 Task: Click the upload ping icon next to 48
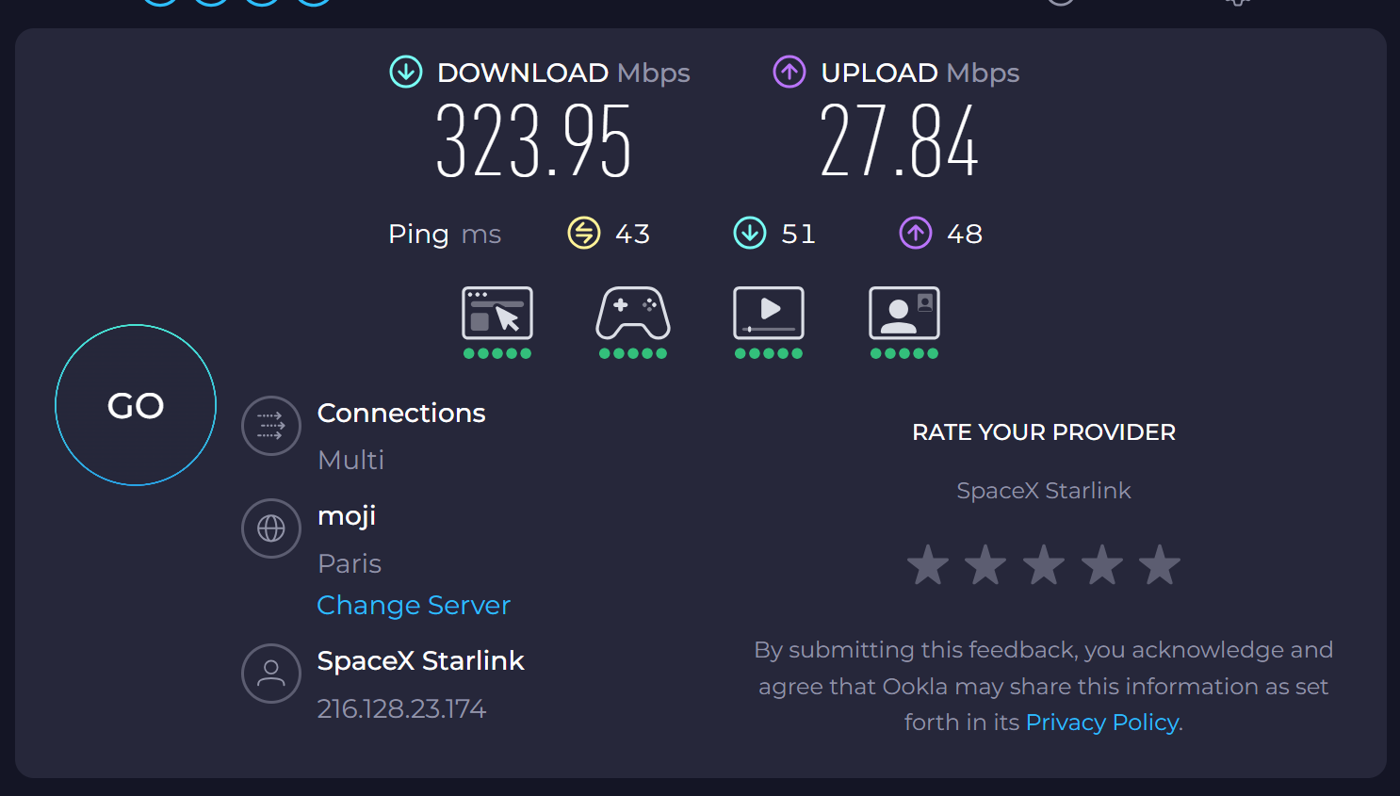(916, 233)
